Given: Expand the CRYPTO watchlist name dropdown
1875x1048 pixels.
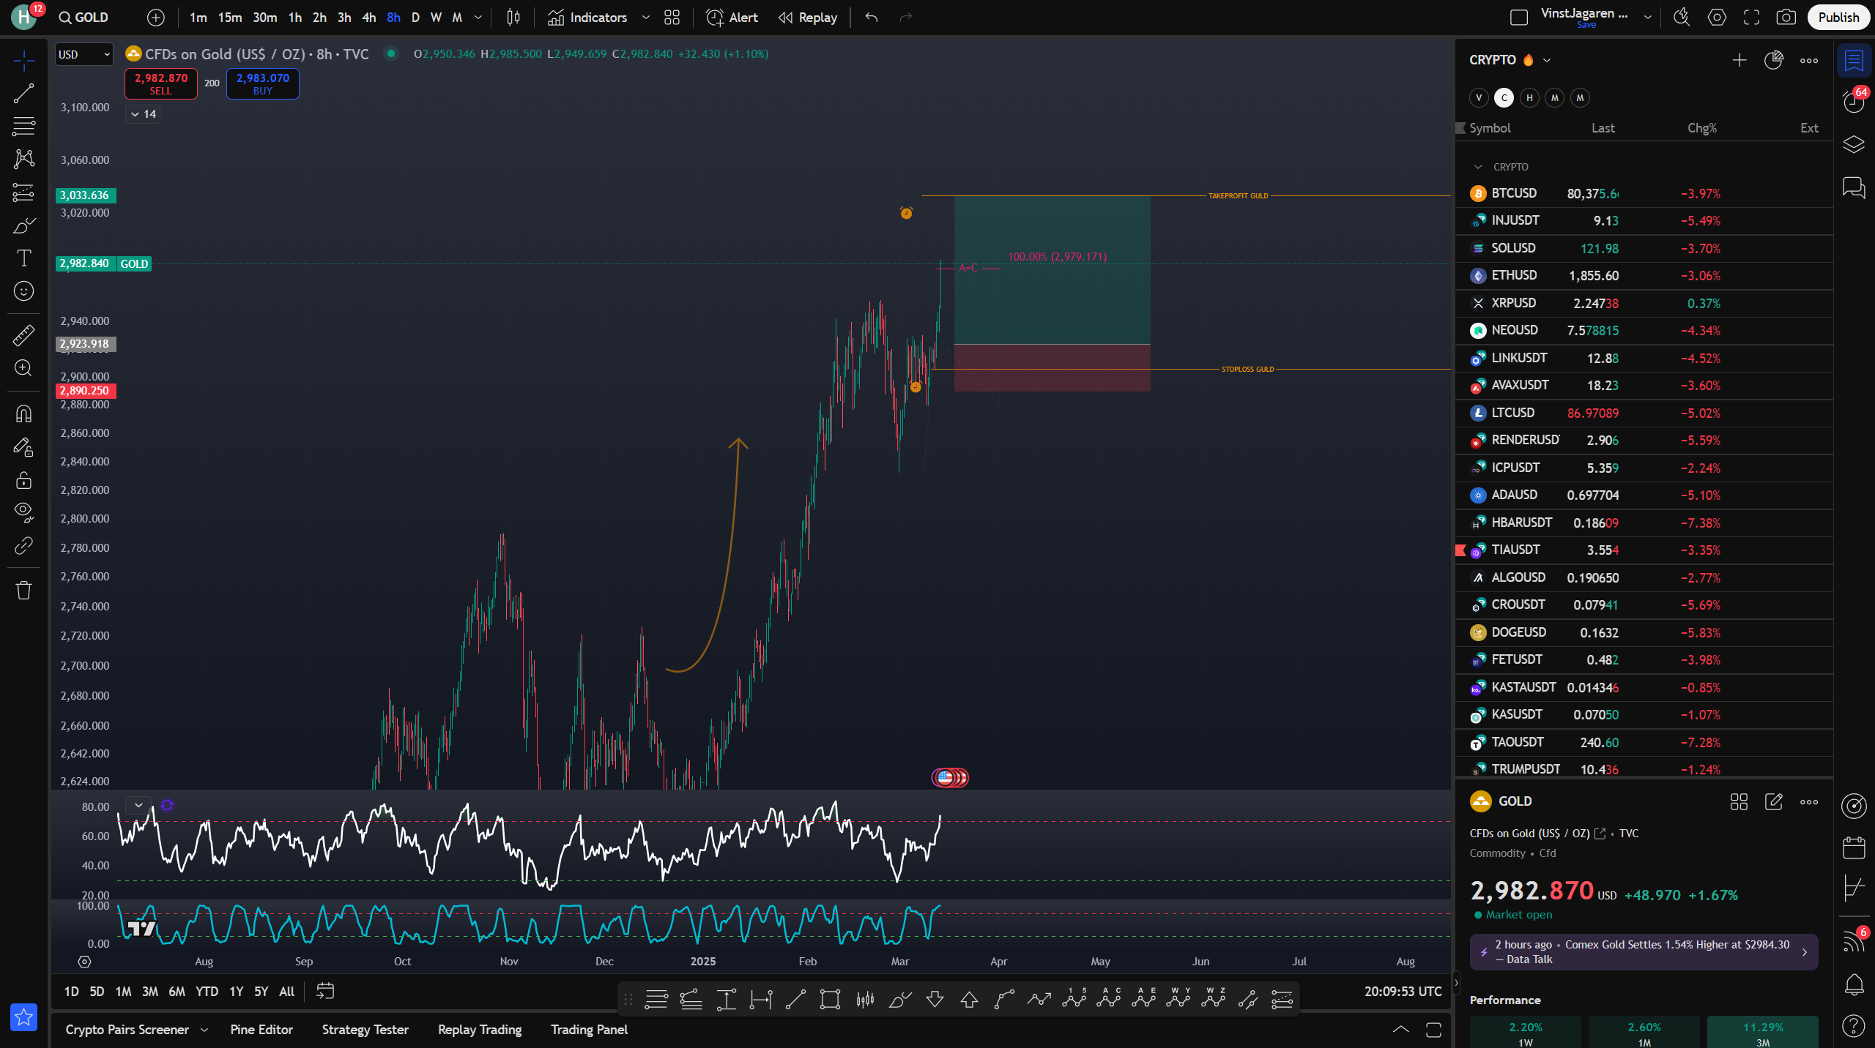Looking at the screenshot, I should tap(1547, 60).
